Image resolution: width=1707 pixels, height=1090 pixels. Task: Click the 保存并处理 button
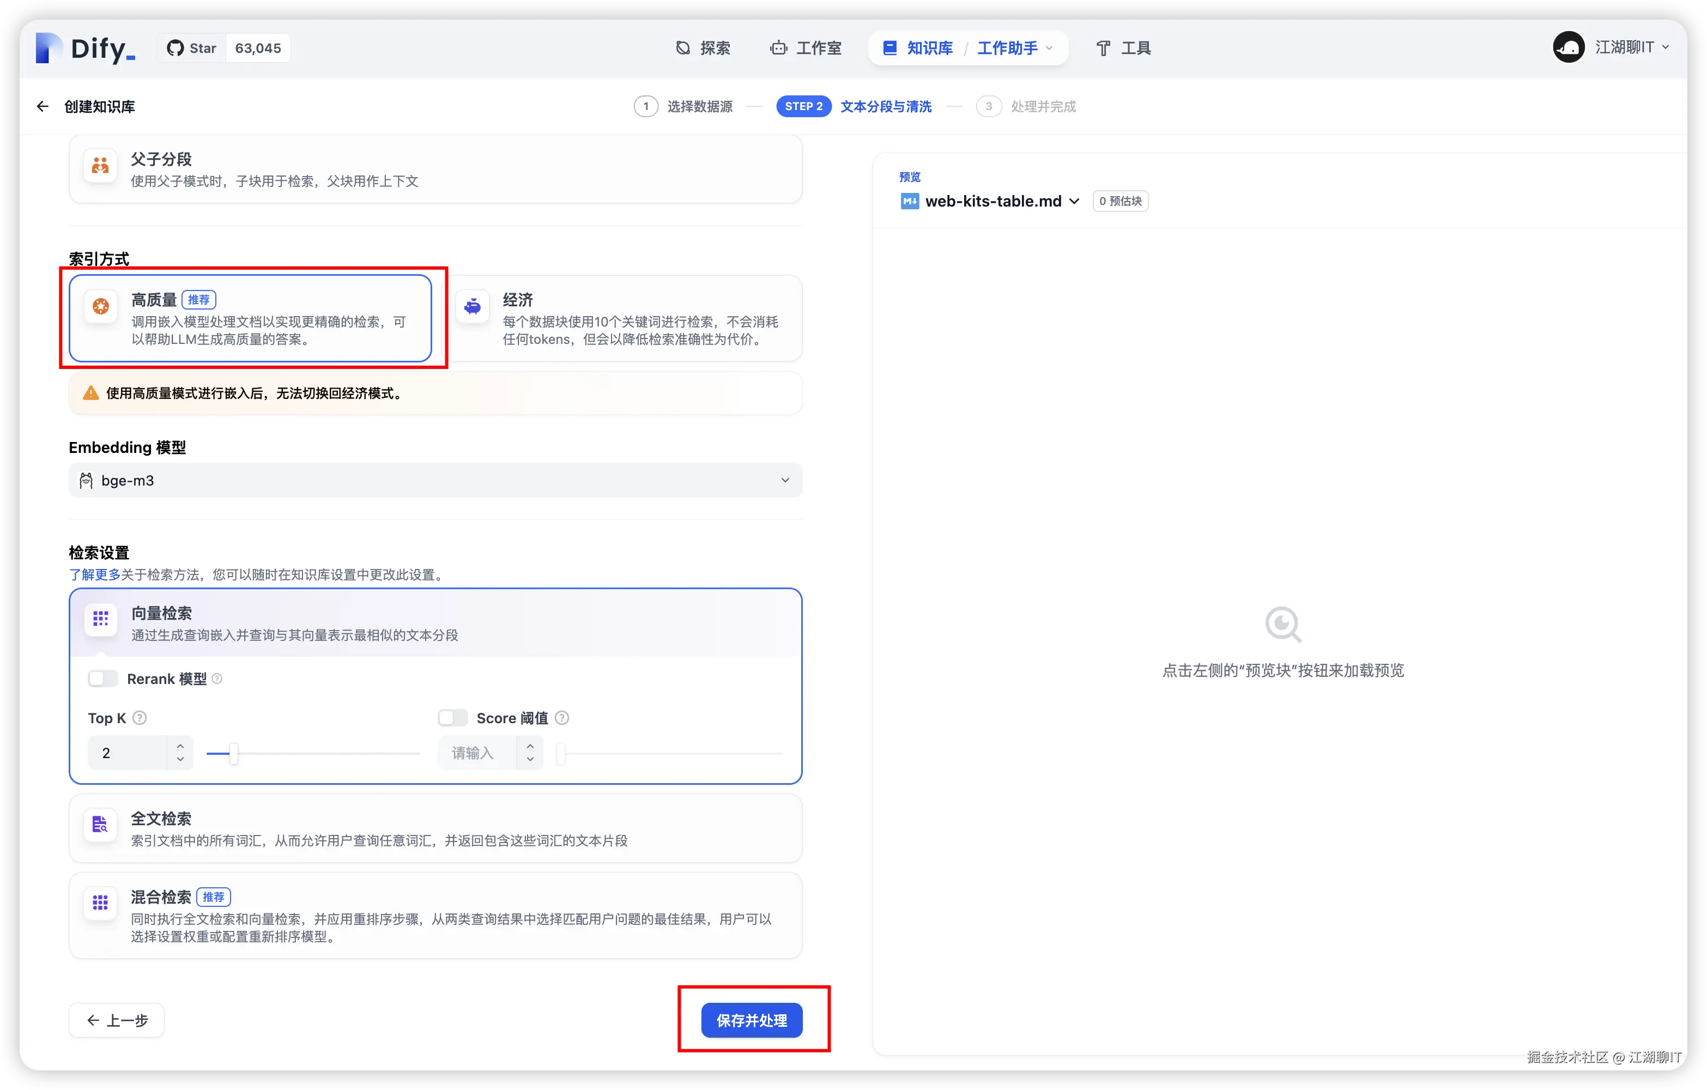point(752,1021)
